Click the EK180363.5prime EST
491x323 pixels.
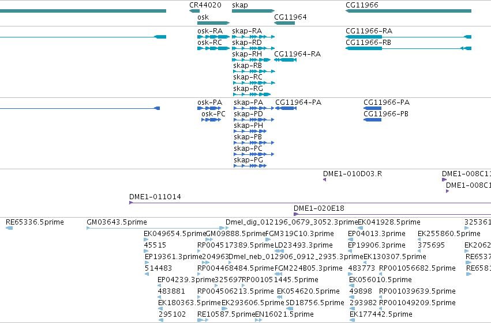tap(160, 309)
